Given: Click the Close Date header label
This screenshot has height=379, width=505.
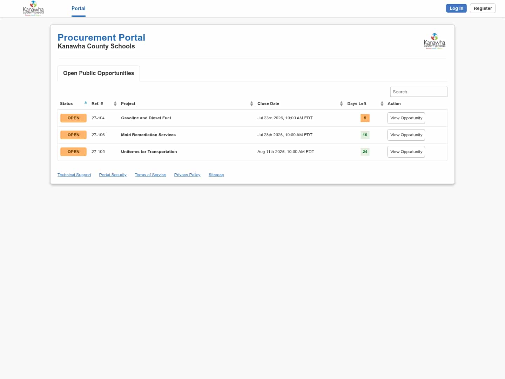Looking at the screenshot, I should click(x=268, y=104).
